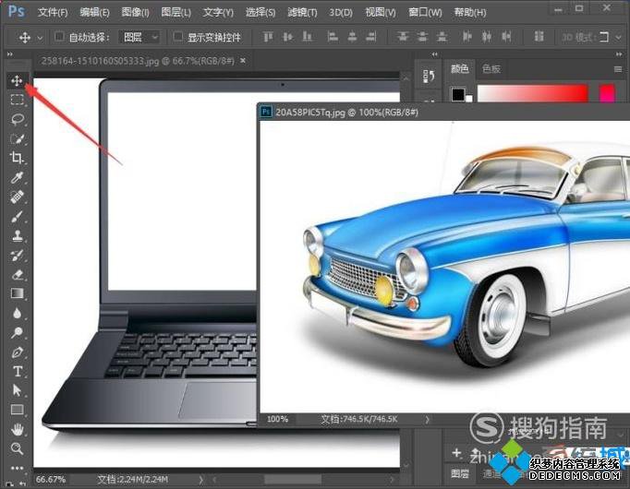Open the extra tools ellipsis button
The width and height of the screenshot is (630, 489).
tap(17, 468)
